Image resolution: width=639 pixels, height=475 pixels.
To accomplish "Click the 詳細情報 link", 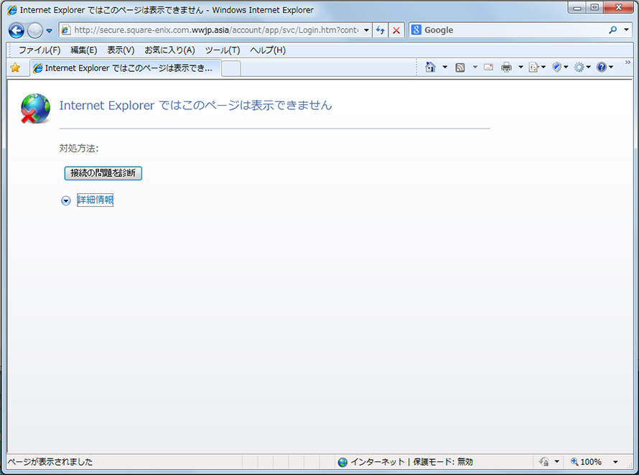I will (95, 200).
